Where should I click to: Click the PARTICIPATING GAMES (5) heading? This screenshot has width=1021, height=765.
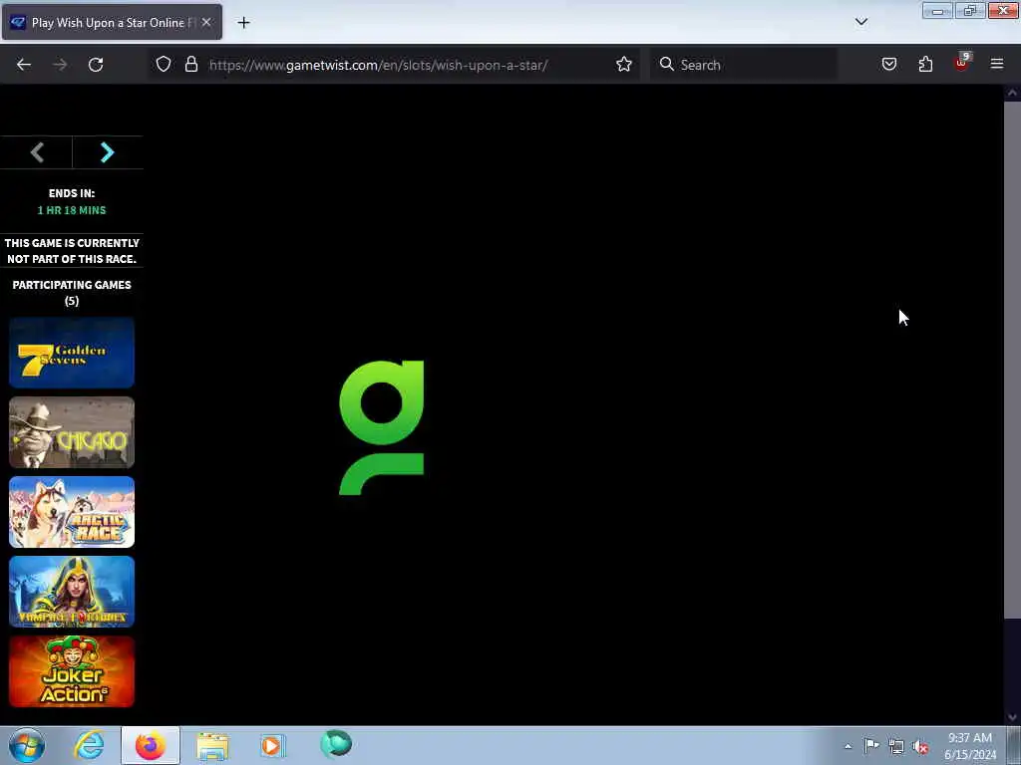click(x=72, y=293)
